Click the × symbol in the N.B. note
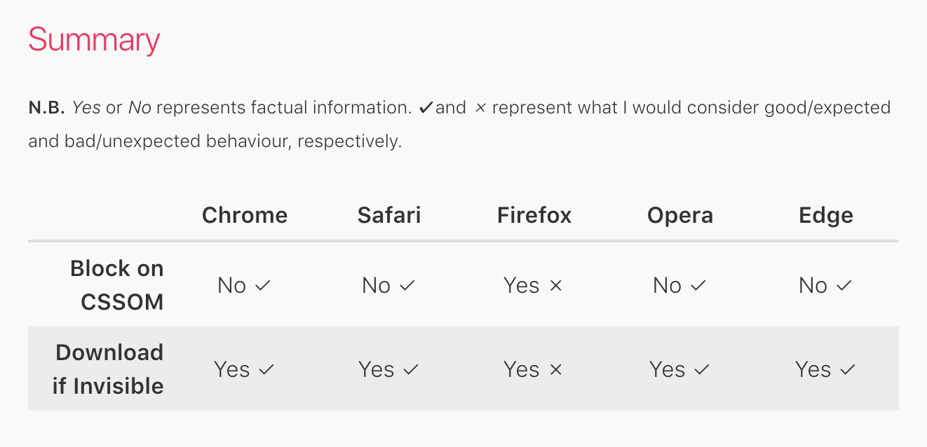 pos(480,109)
